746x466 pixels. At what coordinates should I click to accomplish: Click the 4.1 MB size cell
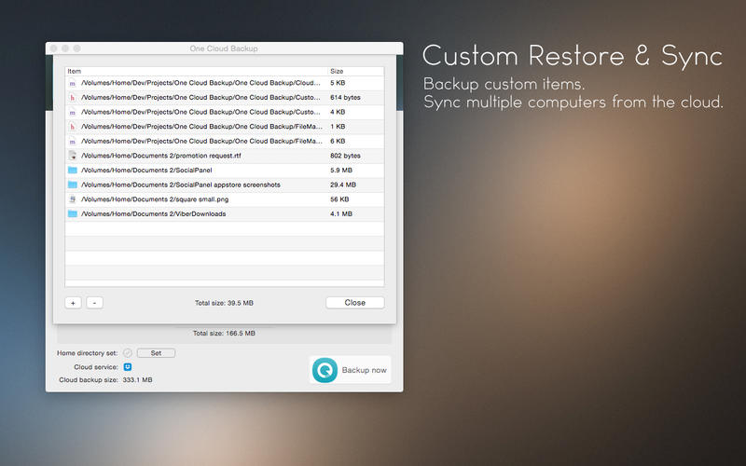pyautogui.click(x=341, y=214)
